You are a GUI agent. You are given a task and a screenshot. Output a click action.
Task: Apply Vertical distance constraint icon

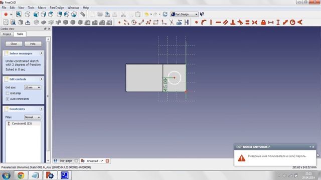click(x=278, y=22)
